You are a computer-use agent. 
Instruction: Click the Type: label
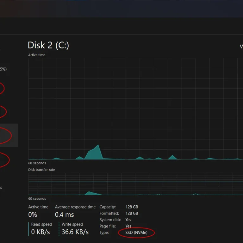click(x=104, y=233)
